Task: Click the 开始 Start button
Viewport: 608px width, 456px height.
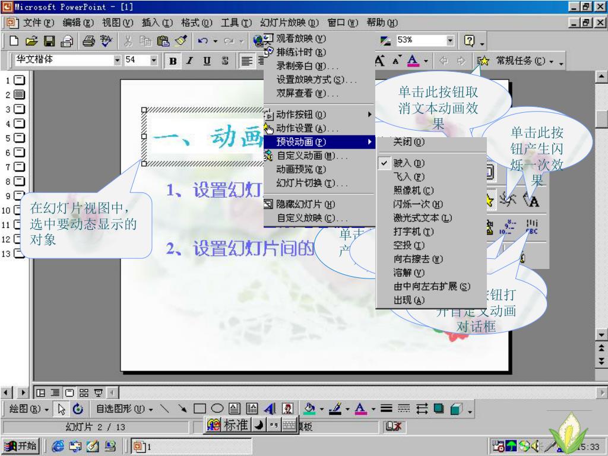Action: (x=21, y=446)
